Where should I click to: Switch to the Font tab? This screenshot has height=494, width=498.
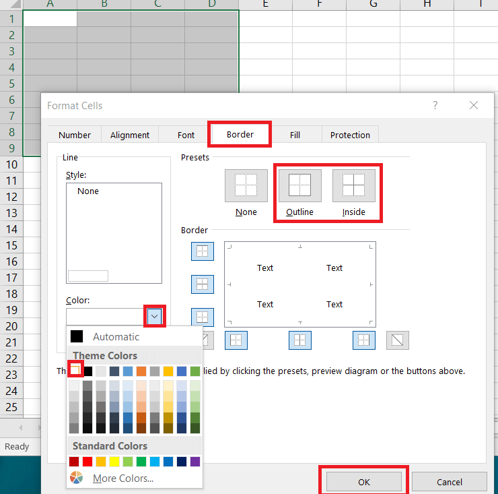(186, 135)
